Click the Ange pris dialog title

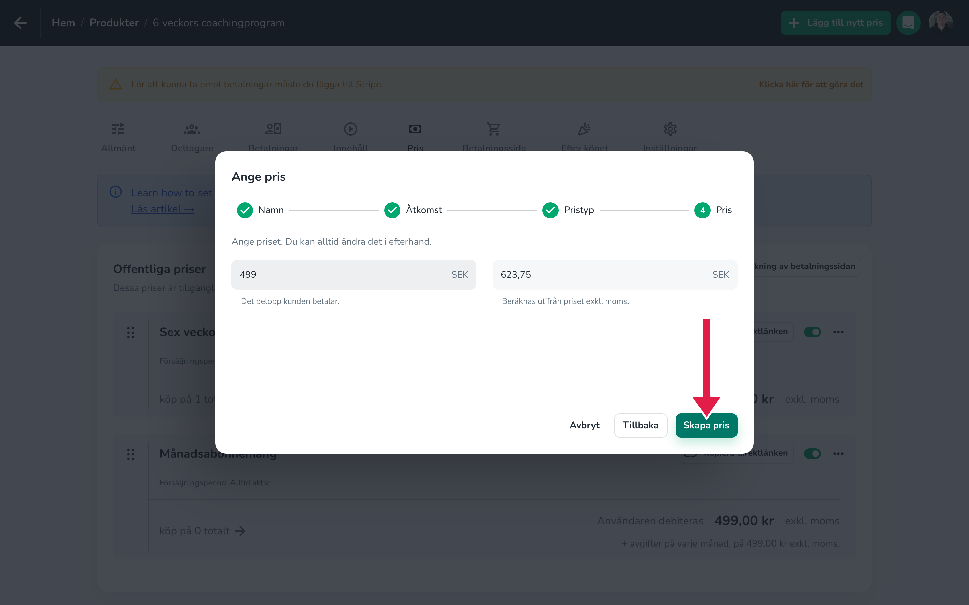pyautogui.click(x=258, y=177)
